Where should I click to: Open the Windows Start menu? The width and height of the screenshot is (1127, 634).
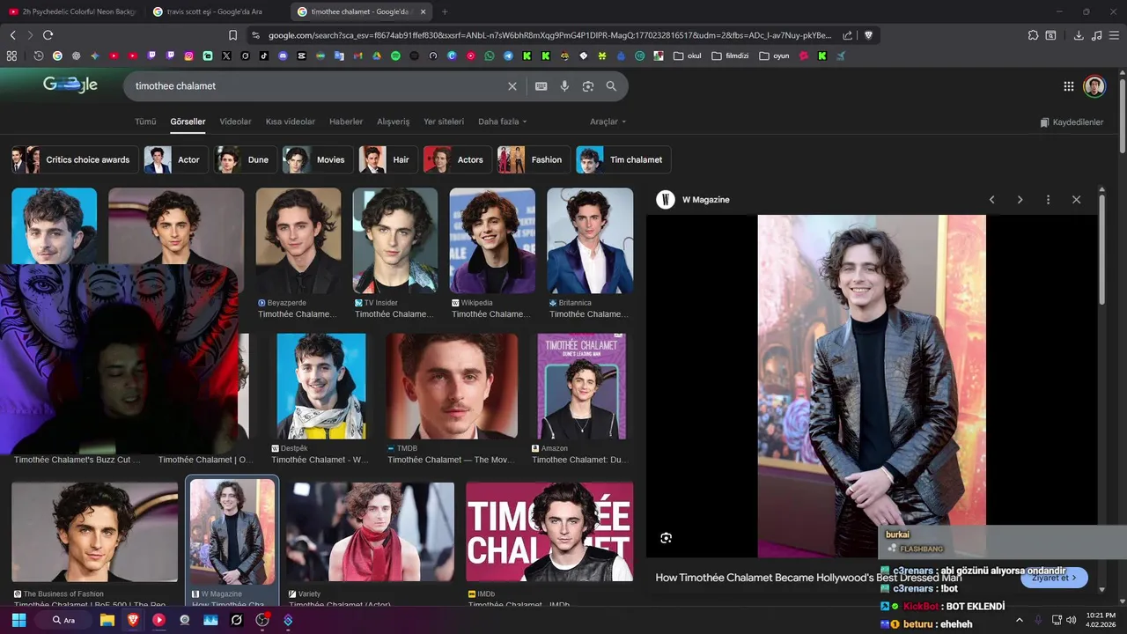click(18, 620)
